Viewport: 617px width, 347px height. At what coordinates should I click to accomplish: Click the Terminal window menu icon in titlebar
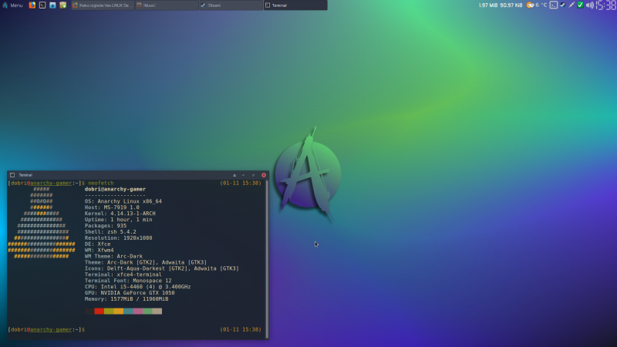12,175
